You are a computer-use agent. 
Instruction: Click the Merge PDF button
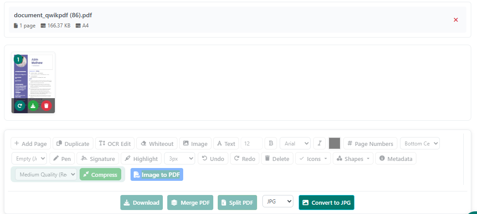[190, 203]
